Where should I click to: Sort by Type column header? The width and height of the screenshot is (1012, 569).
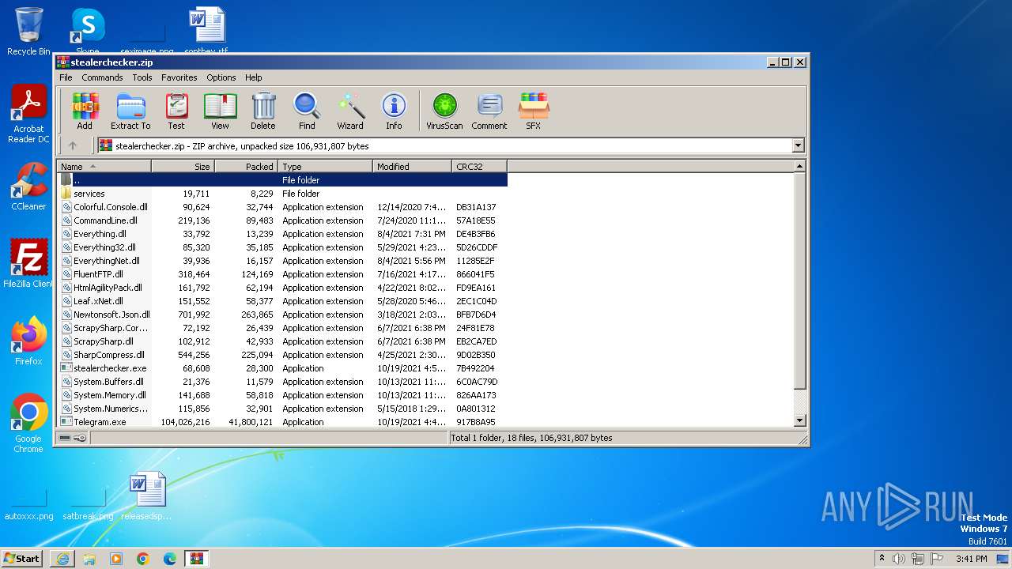tap(325, 166)
